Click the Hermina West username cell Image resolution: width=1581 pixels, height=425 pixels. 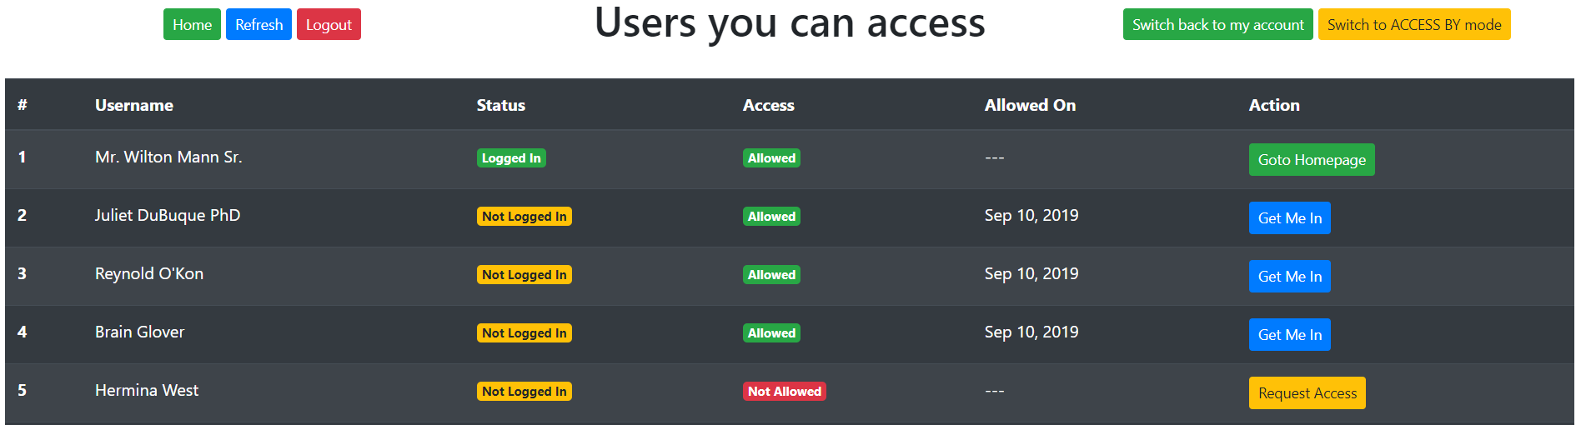[147, 390]
